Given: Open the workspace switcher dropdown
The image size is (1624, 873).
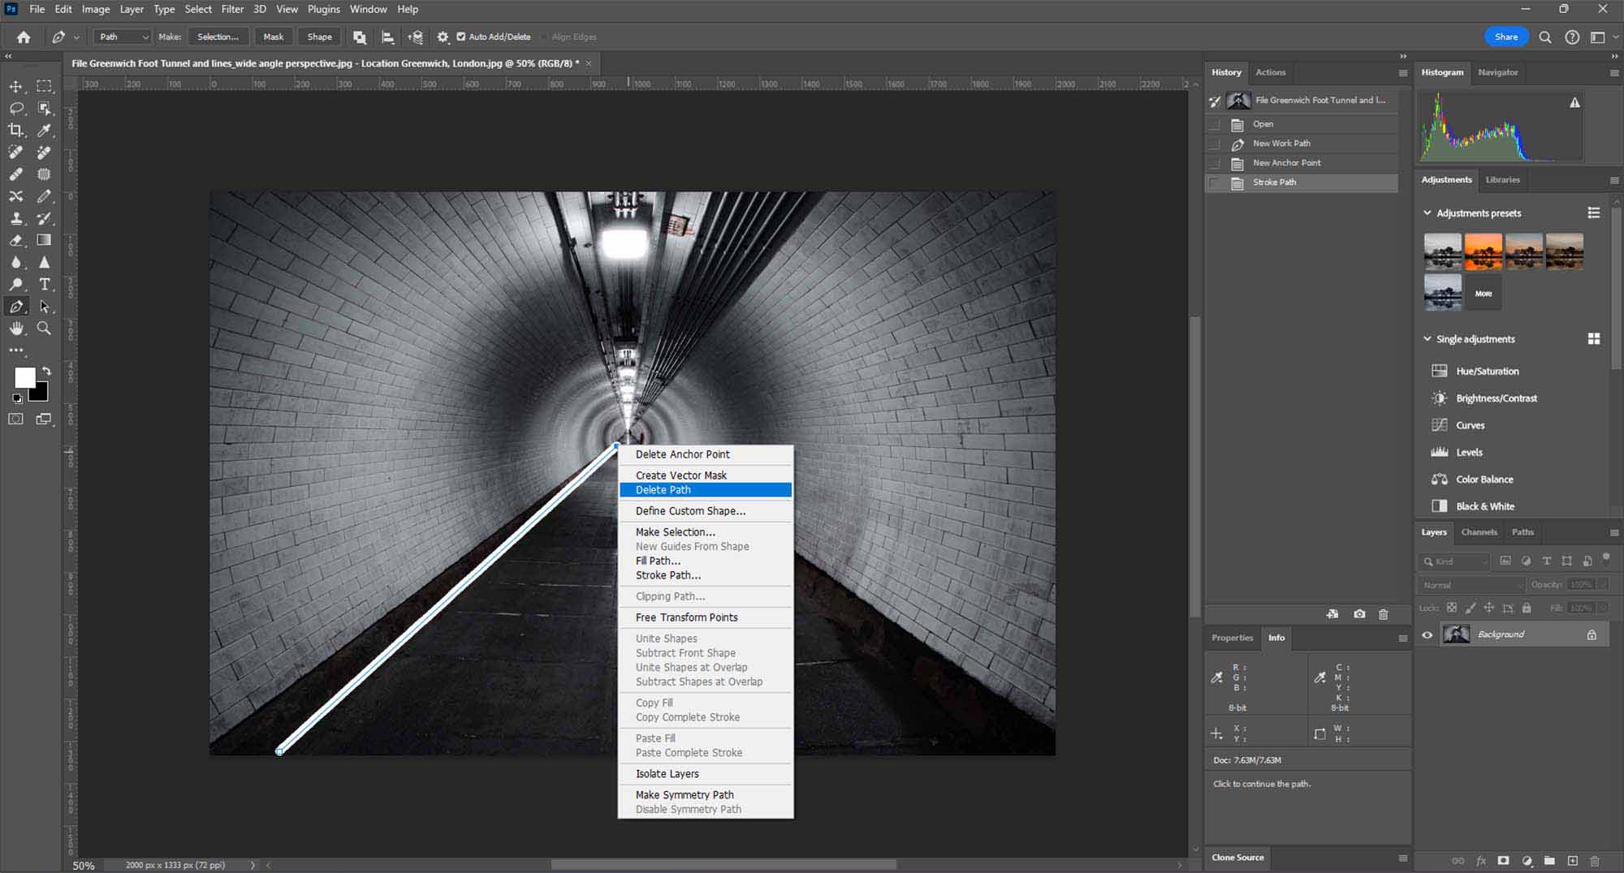Looking at the screenshot, I should pyautogui.click(x=1602, y=37).
